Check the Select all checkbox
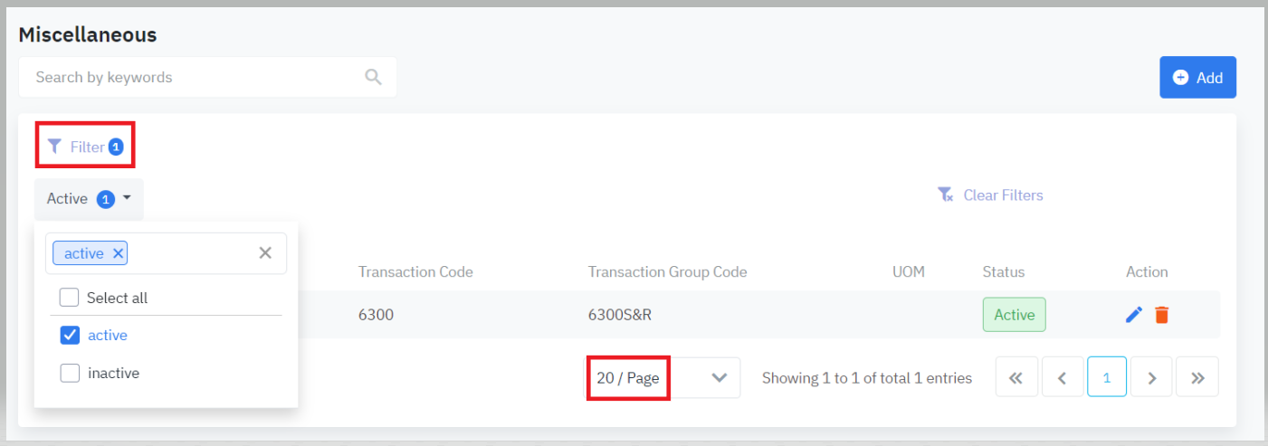The image size is (1268, 446). [x=70, y=298]
